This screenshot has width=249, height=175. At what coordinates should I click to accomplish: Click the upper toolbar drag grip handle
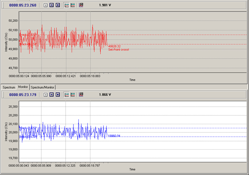pos(3,5)
